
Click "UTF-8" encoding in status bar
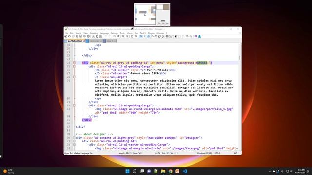click(217, 153)
